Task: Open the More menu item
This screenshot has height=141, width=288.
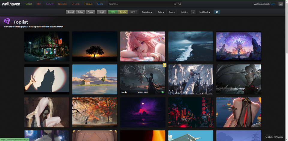Action: click(100, 4)
